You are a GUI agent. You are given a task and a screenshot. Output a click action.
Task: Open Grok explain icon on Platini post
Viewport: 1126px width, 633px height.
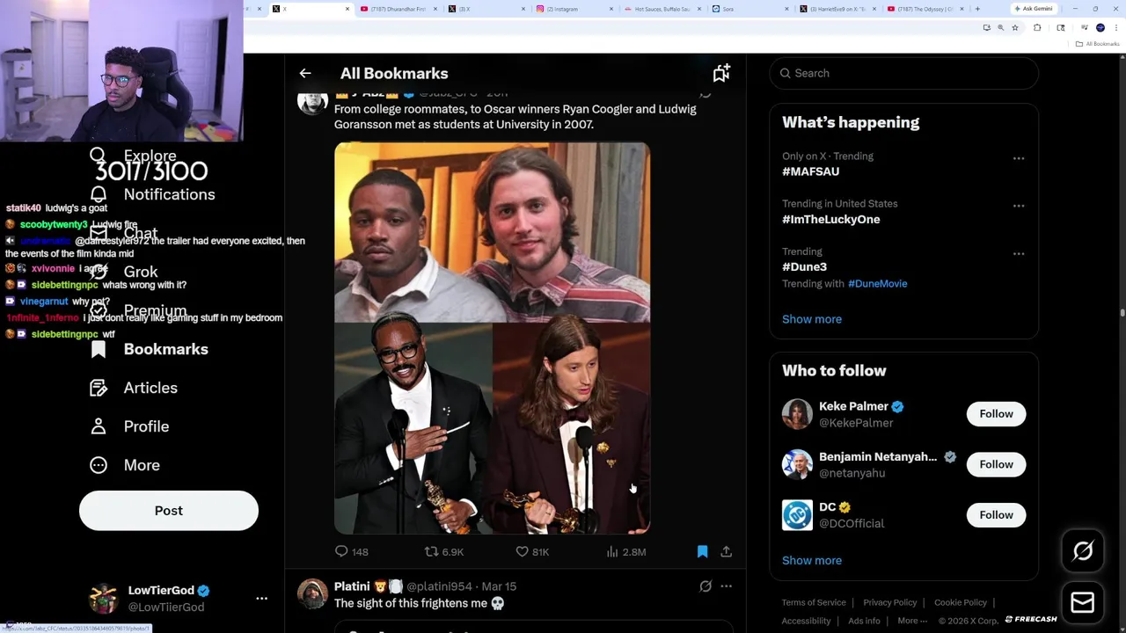point(706,586)
